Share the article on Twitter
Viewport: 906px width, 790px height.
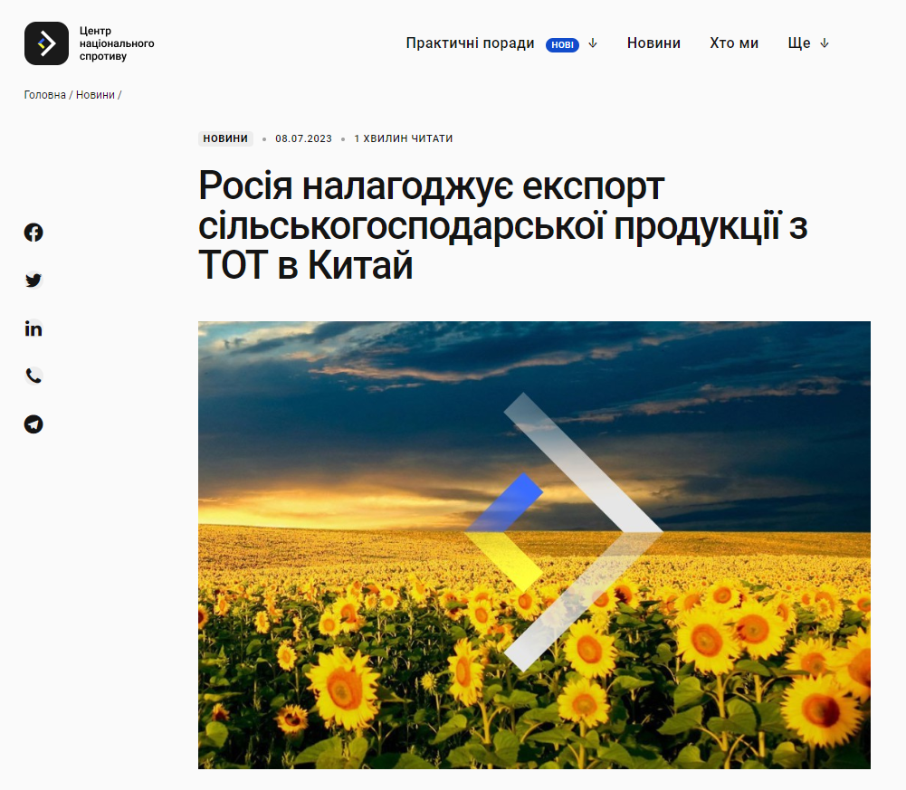pyautogui.click(x=33, y=281)
